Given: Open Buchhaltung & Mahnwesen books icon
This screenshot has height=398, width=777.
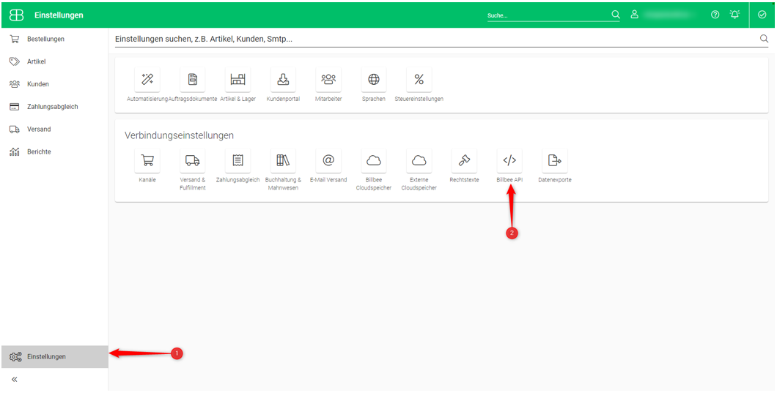Looking at the screenshot, I should (283, 160).
